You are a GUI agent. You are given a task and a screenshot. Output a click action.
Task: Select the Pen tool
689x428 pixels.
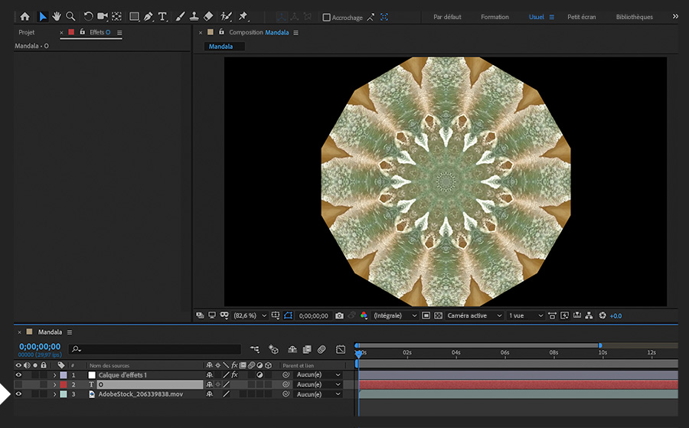[x=149, y=16]
